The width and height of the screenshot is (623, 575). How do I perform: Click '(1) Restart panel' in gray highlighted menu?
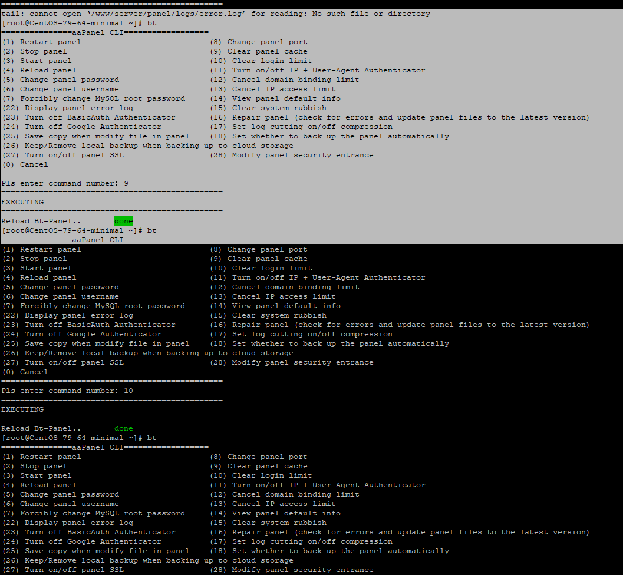click(x=42, y=42)
